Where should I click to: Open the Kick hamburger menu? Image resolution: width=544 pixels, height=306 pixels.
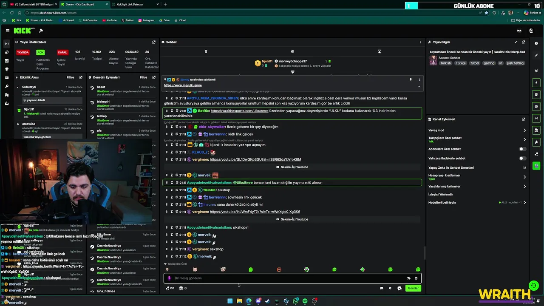coord(8,31)
